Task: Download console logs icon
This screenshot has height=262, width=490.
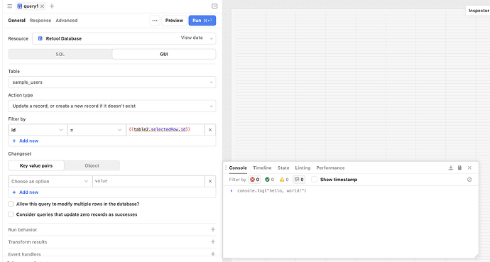Action: pos(451,168)
